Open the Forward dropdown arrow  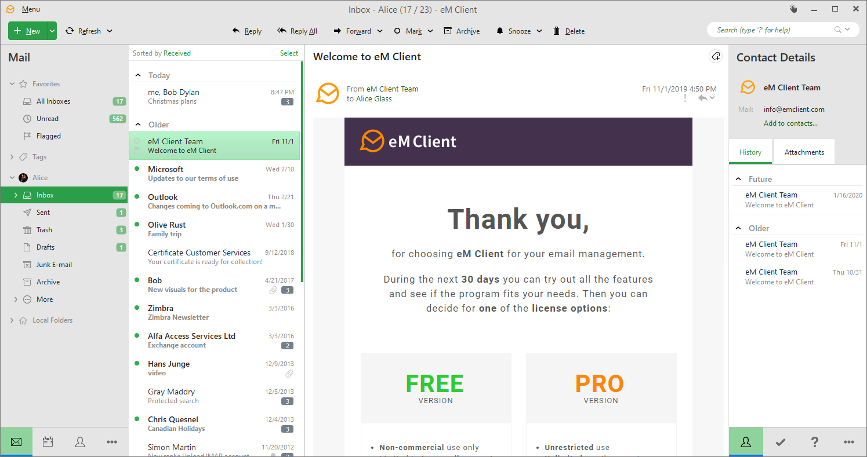(380, 31)
